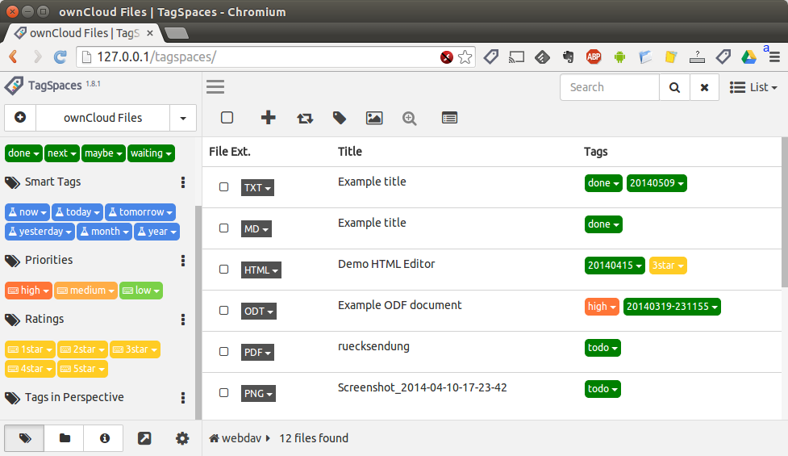Open the location chooser dropdown arrow
The width and height of the screenshot is (788, 456).
point(183,118)
